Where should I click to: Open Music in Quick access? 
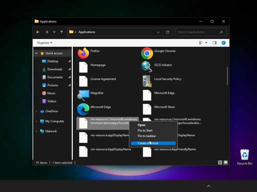[x=51, y=93]
